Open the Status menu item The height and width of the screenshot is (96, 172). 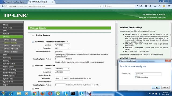[x=12, y=25]
